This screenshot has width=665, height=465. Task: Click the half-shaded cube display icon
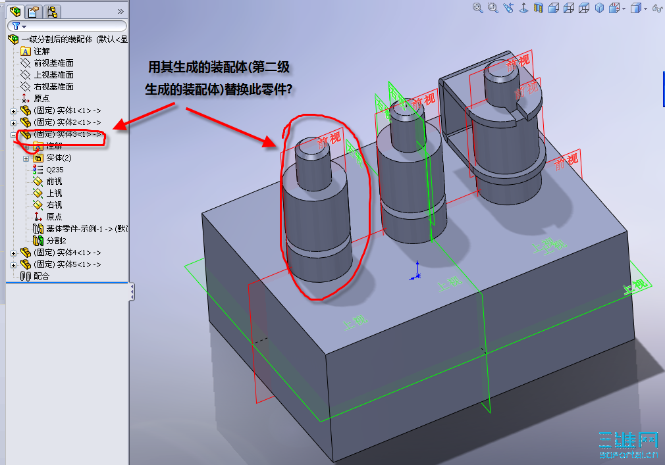[x=635, y=8]
